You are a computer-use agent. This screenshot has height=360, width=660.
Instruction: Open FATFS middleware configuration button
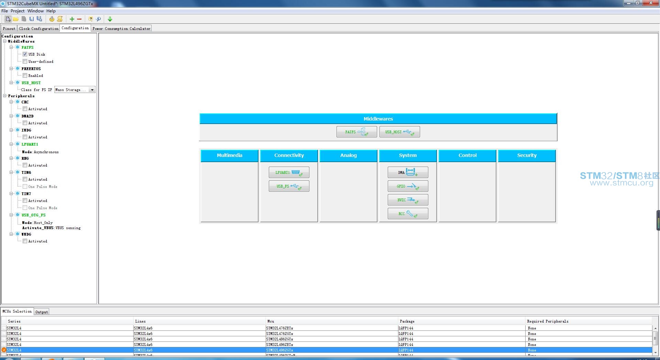tap(356, 132)
